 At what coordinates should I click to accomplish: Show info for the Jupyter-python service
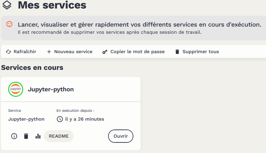click(14, 136)
